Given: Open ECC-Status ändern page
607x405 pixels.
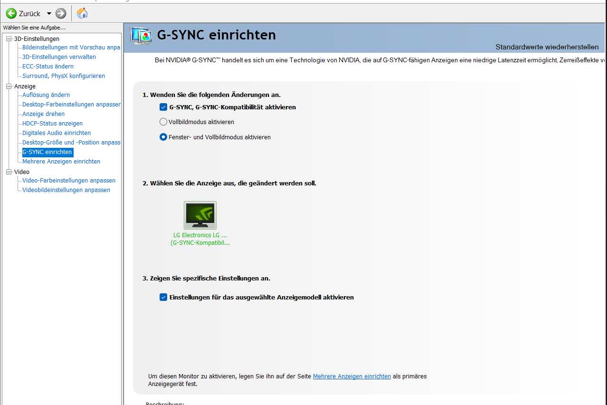Looking at the screenshot, I should click(48, 67).
